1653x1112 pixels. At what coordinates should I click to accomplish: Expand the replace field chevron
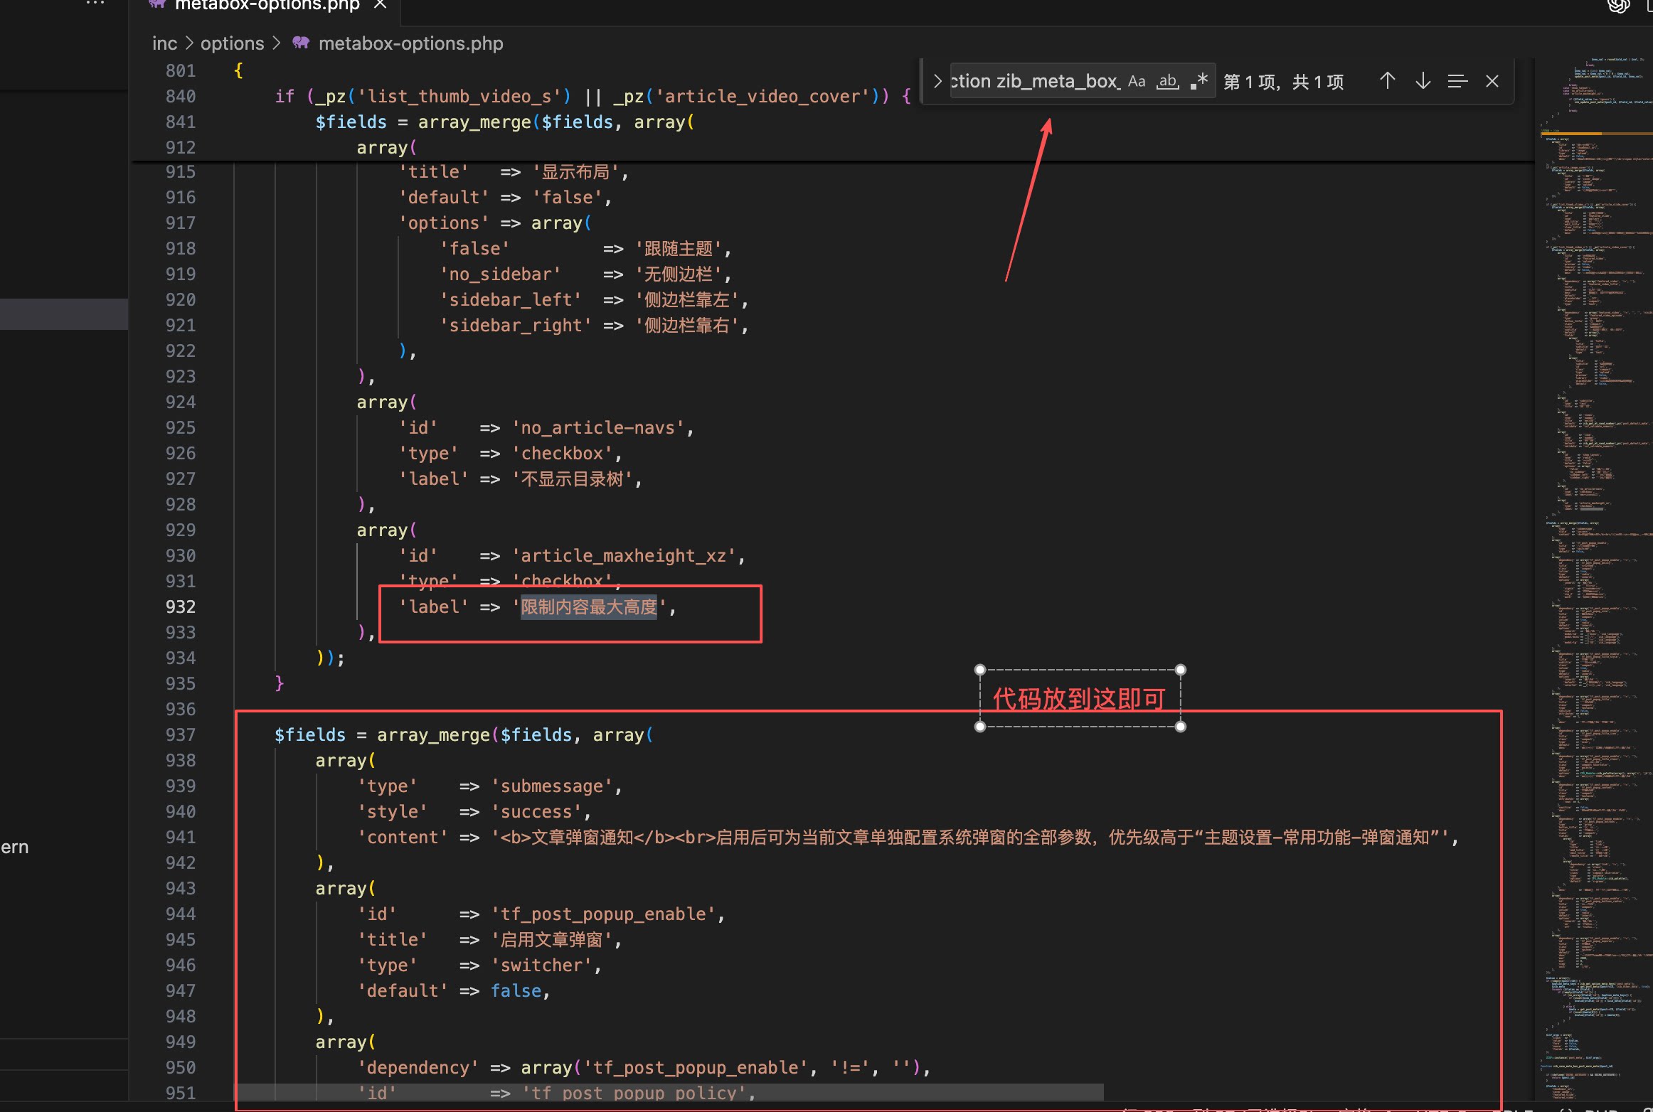937,81
